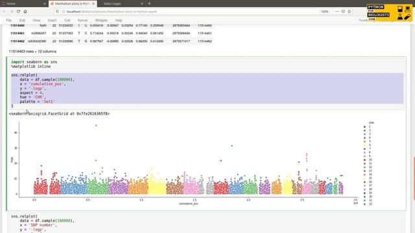Screen dimensions: 415x233
Task: Click the Pocket save icon in the address bar
Action: coord(343,12)
